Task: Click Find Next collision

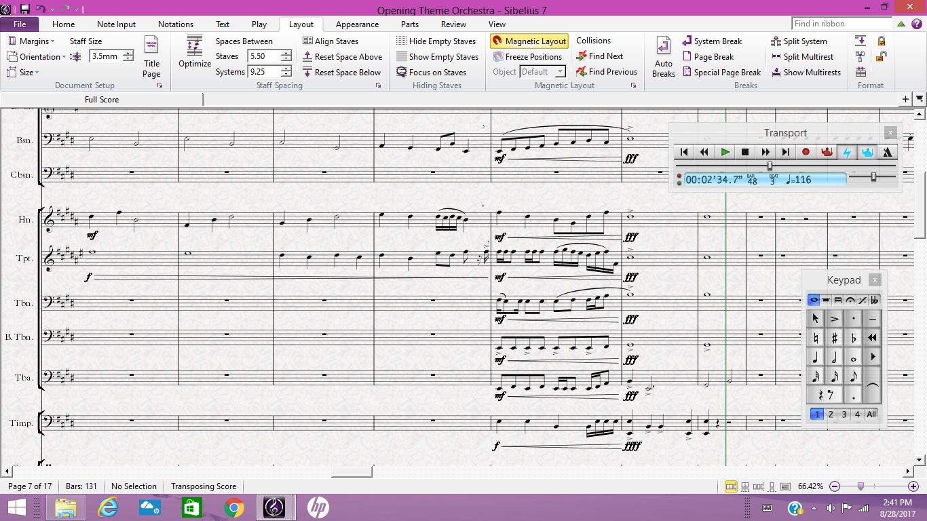Action: point(599,56)
